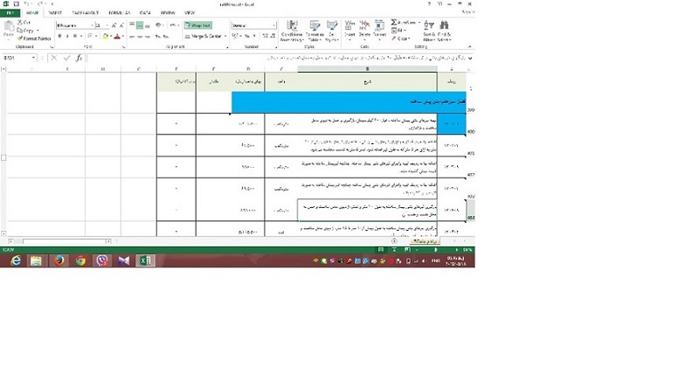Click the Name Box field

coord(17,58)
